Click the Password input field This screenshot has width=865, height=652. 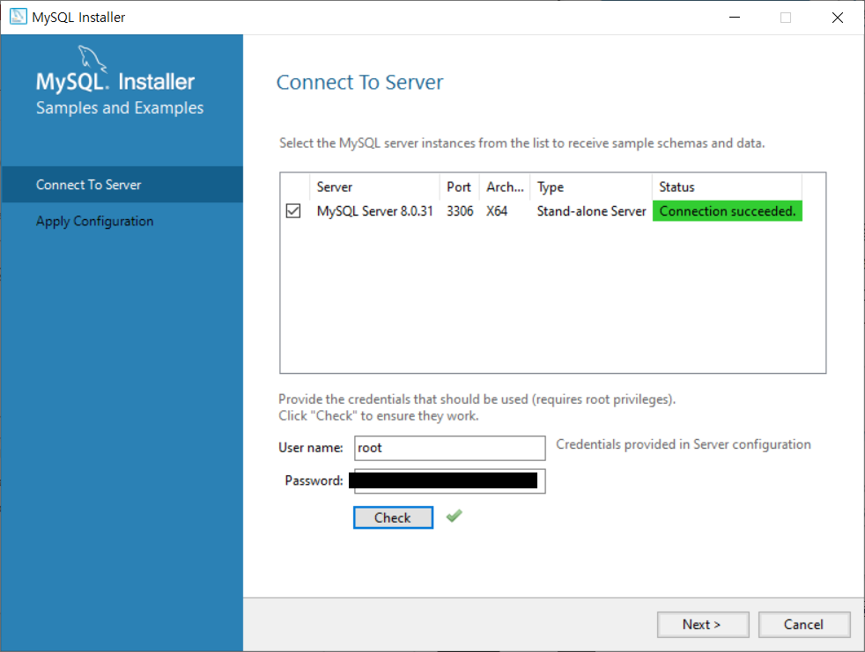[449, 481]
